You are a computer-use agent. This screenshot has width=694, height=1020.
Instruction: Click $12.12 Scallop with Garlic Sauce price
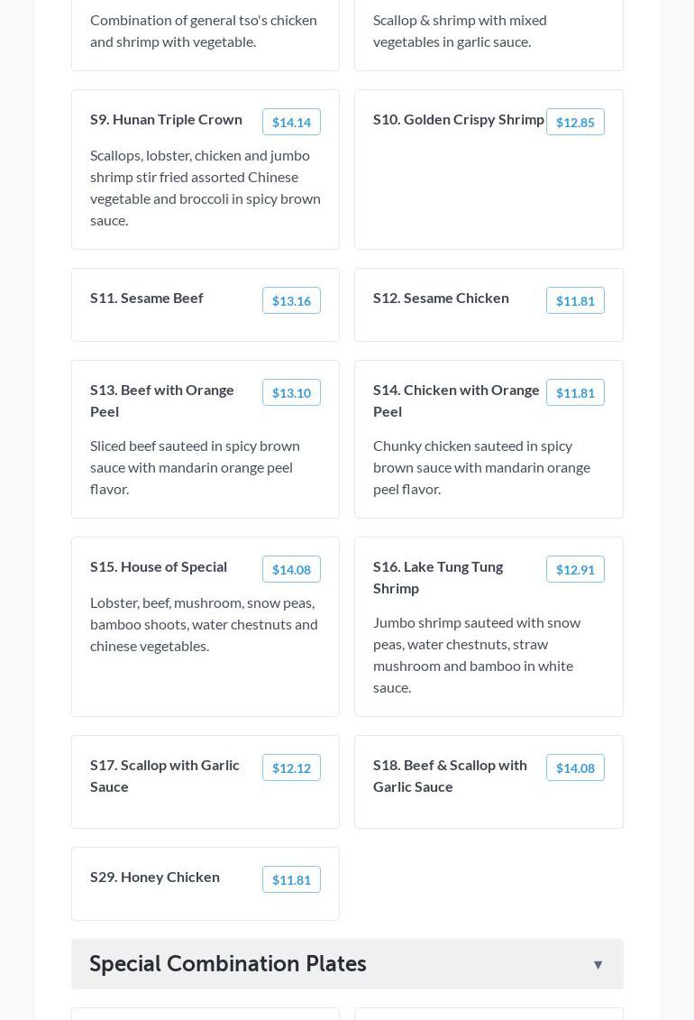pyautogui.click(x=291, y=768)
